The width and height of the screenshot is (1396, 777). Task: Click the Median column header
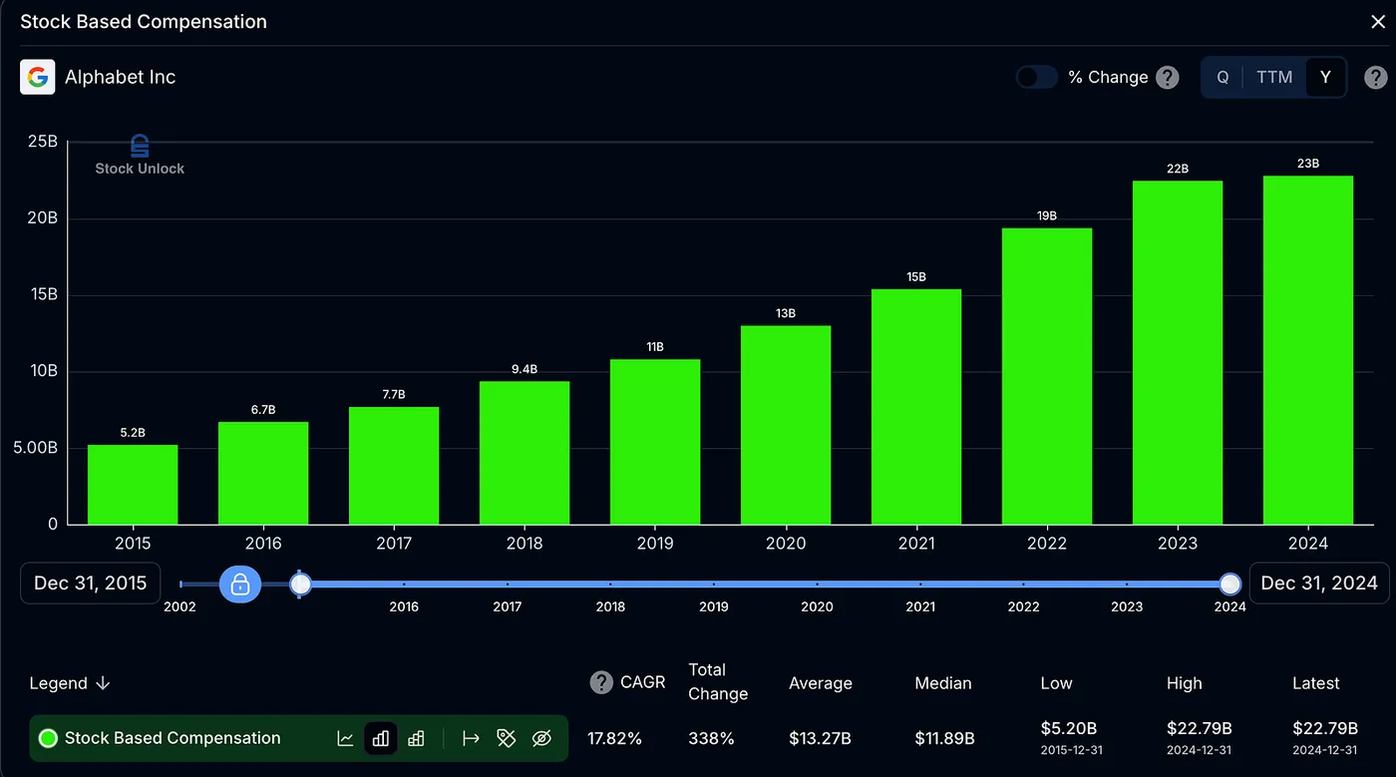943,683
